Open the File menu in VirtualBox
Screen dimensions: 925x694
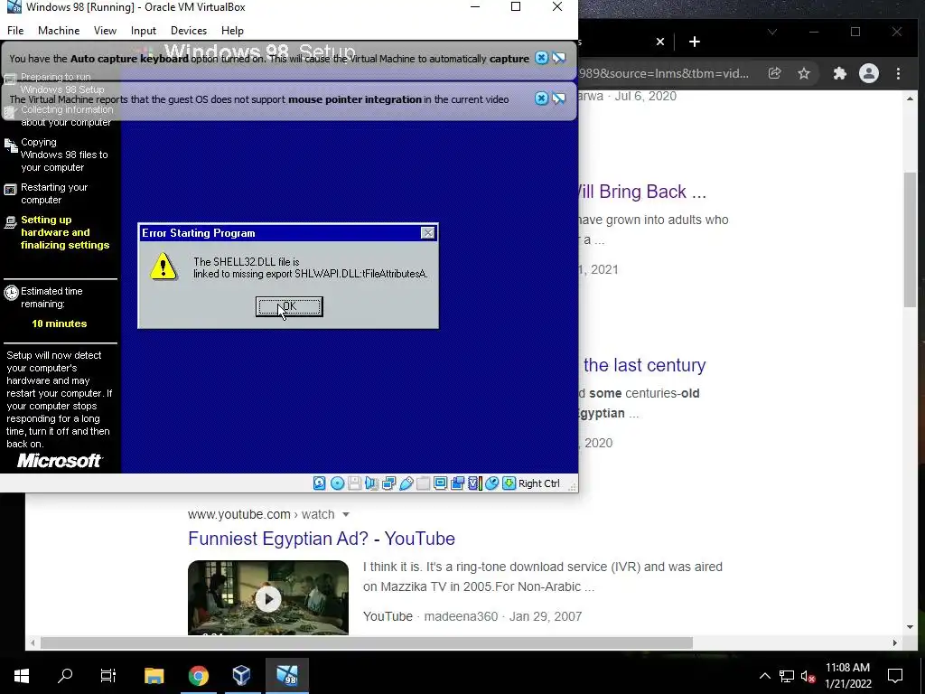point(15,31)
